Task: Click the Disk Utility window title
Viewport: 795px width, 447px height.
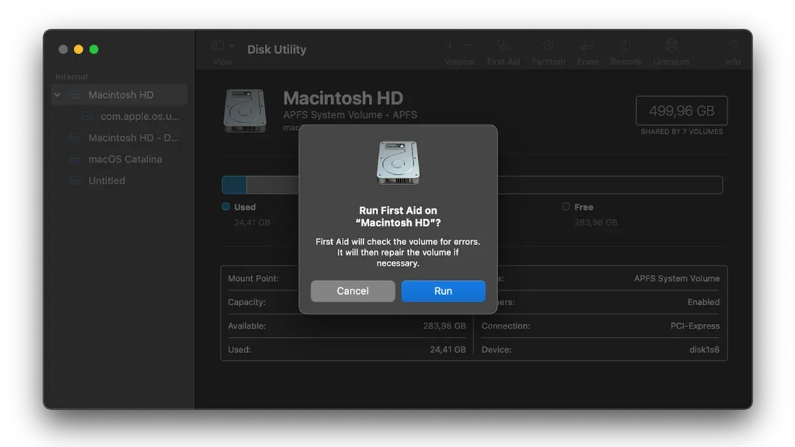Action: coord(277,49)
